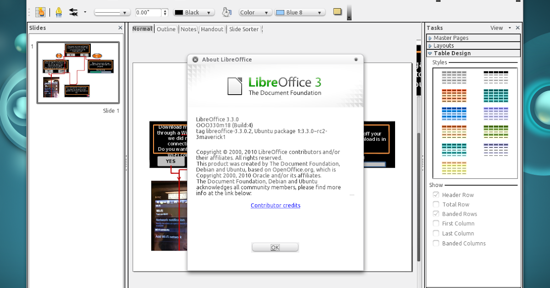Expand the Layouts section
The image size is (550, 288).
pyautogui.click(x=473, y=46)
